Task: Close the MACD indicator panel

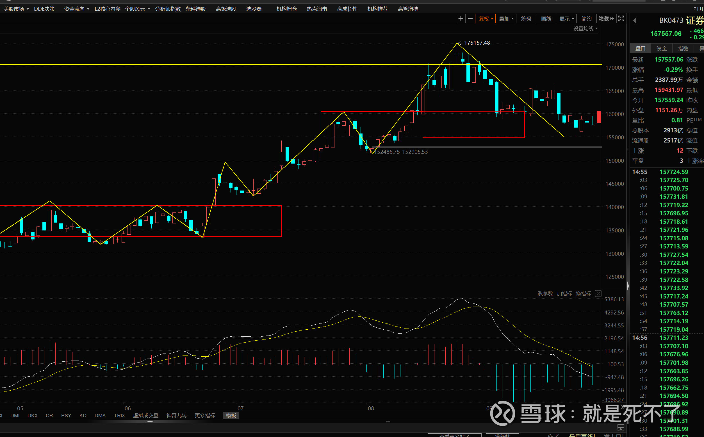Action: click(598, 294)
